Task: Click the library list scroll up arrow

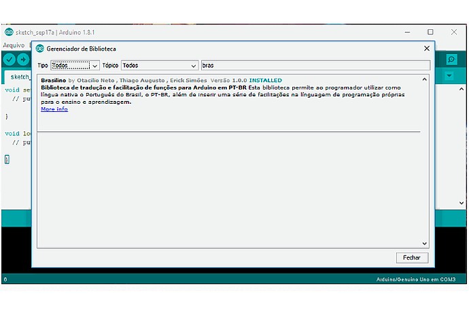Action: click(x=424, y=79)
